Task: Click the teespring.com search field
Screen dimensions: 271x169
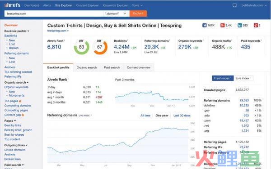Action: click(x=54, y=13)
